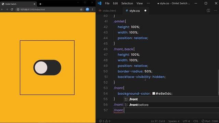219x123 pixels.
Task: Open the #e8e0dc color swatch picker
Action: coord(154,93)
